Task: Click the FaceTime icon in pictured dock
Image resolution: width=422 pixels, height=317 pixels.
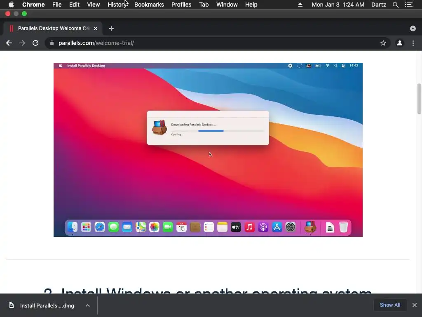Action: [168, 227]
